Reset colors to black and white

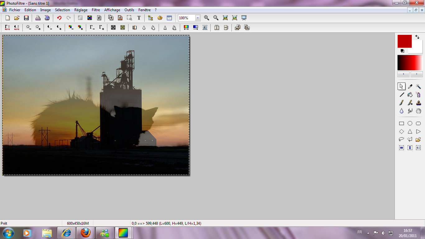pyautogui.click(x=402, y=51)
